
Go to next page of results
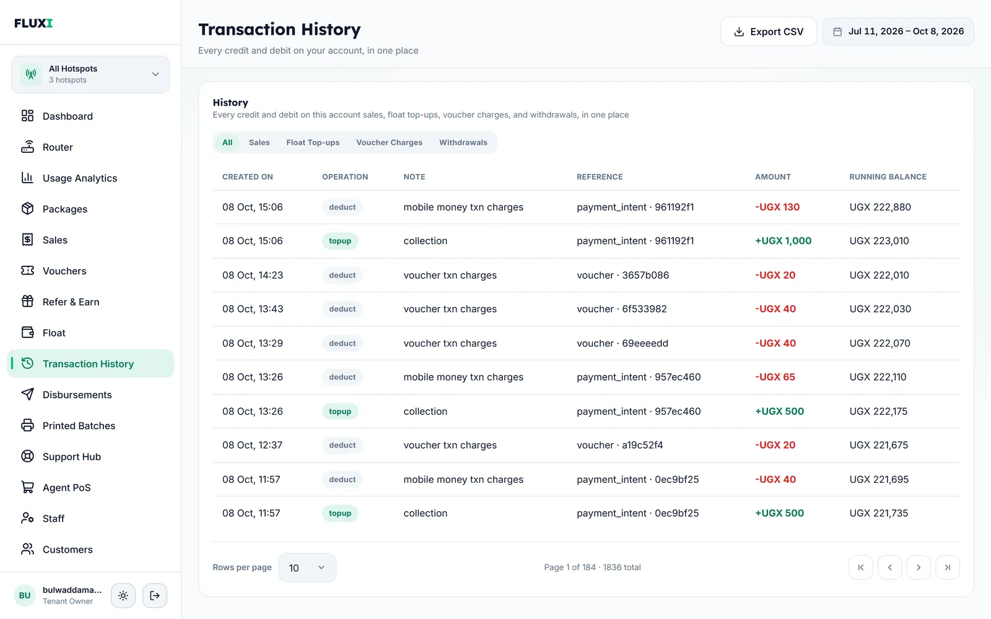pos(919,568)
